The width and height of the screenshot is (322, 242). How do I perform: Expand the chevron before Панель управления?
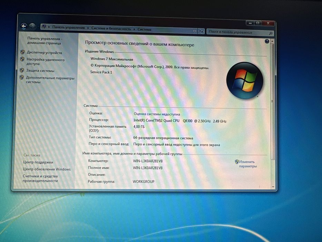click(49, 27)
